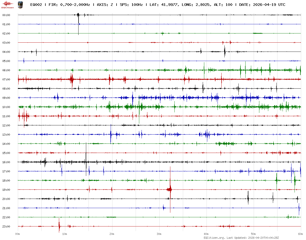Click the 00:00 hour row label

(x=6, y=15)
